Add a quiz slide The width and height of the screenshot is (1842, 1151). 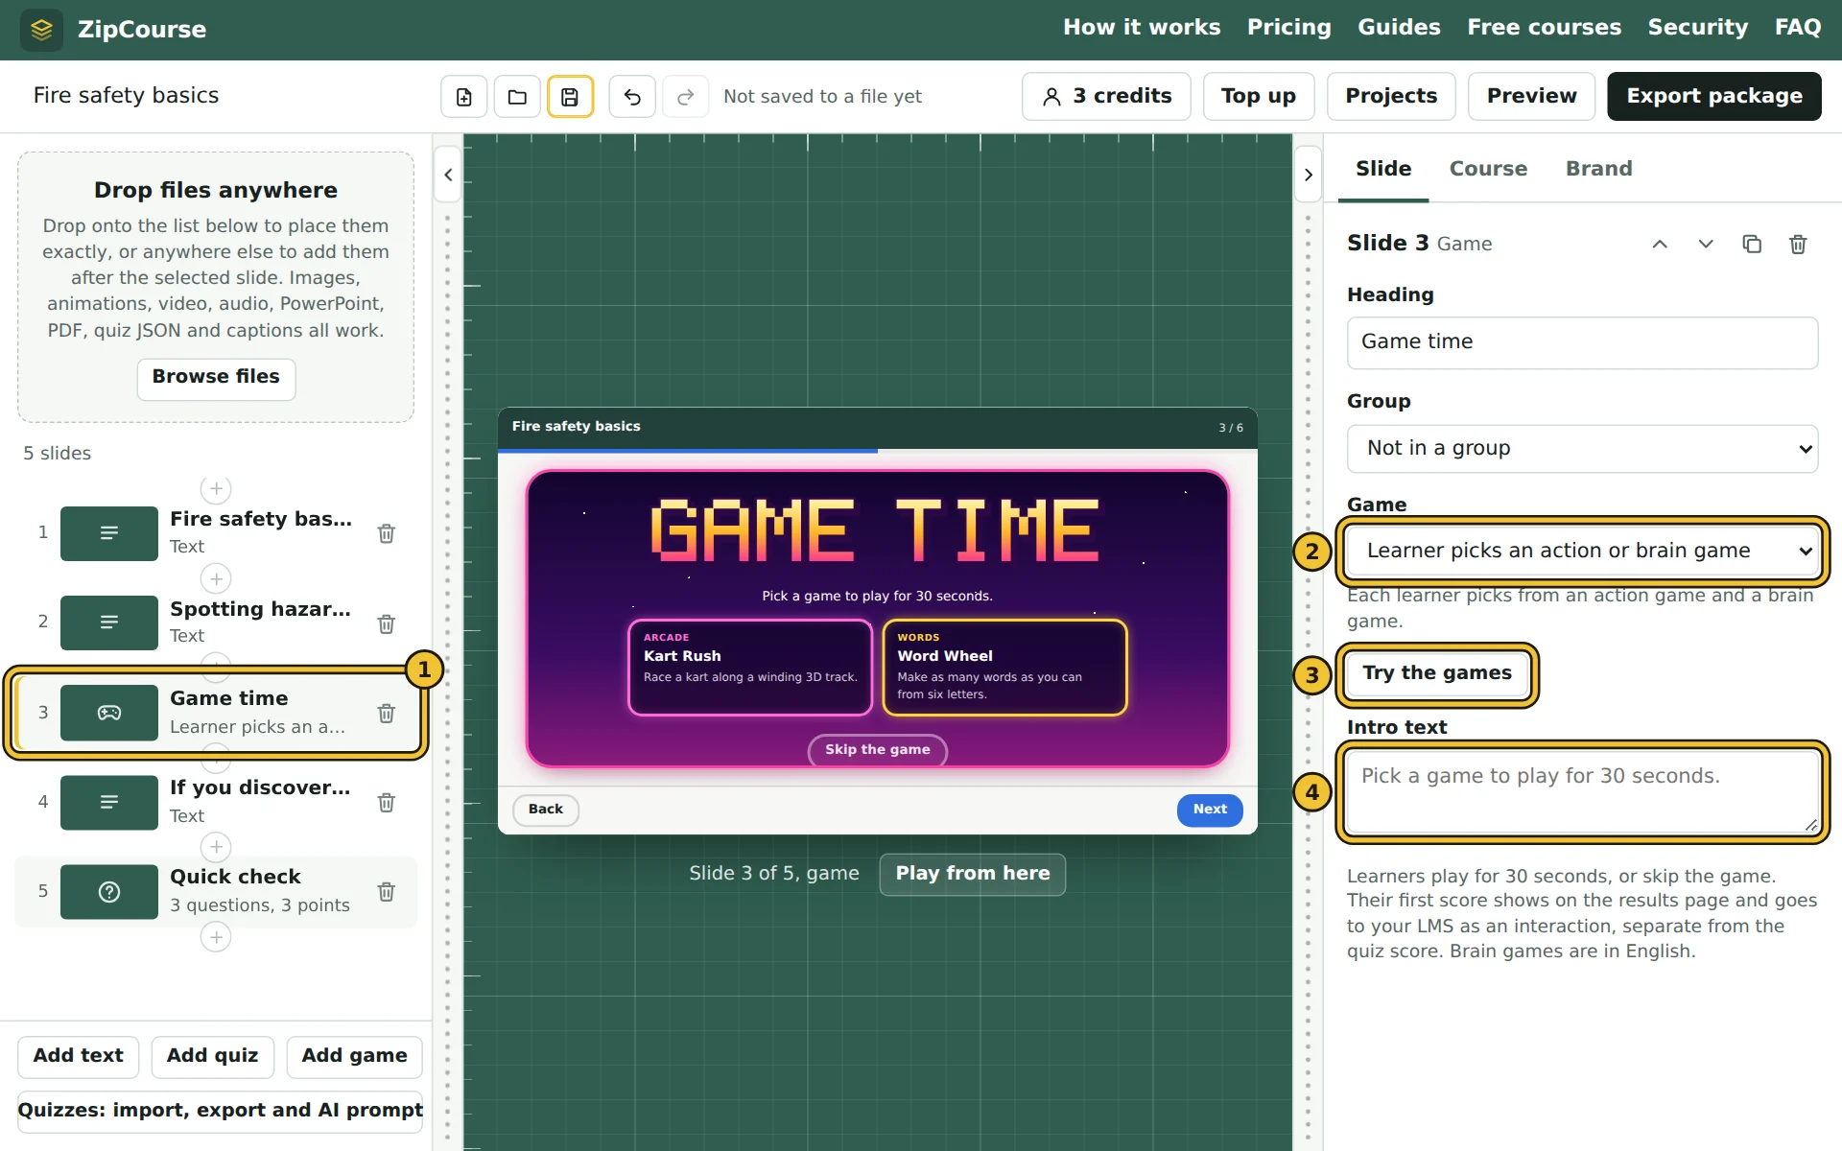coord(212,1057)
